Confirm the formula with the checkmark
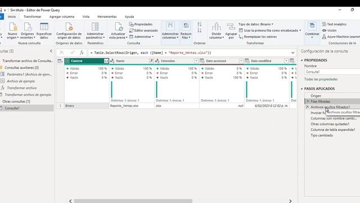Viewport: 360px width, 203px height. (x=73, y=52)
